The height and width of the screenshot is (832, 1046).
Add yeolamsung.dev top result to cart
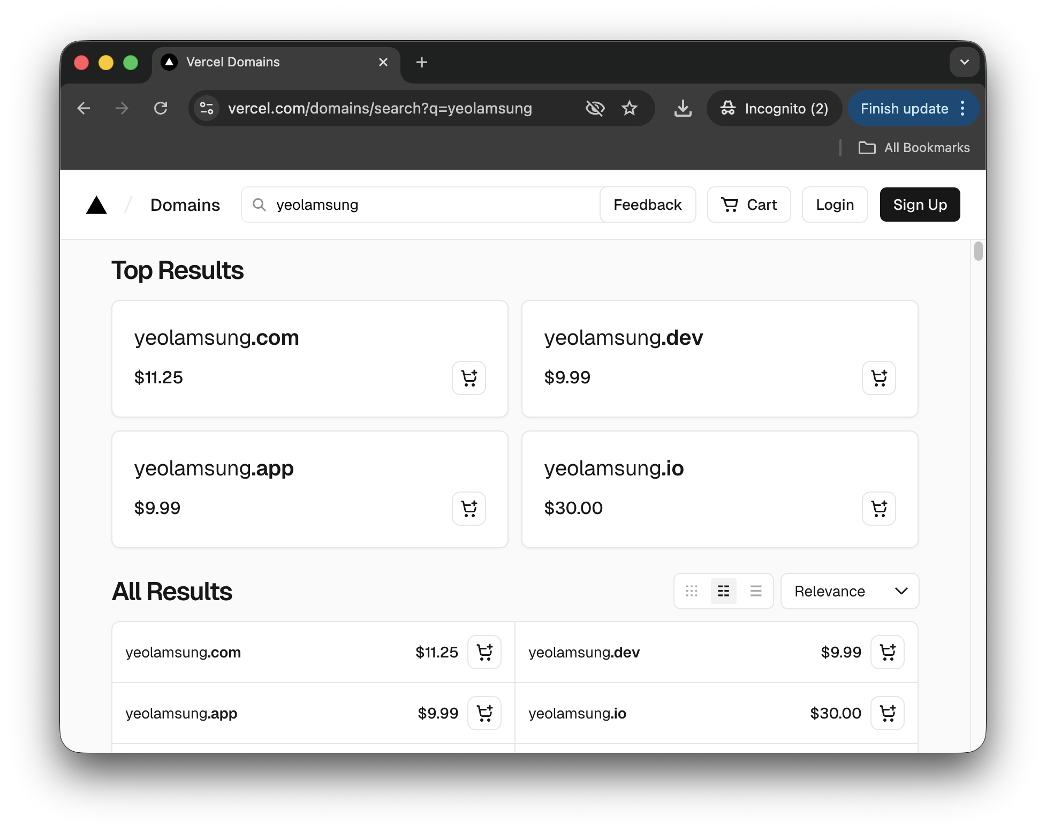point(878,378)
